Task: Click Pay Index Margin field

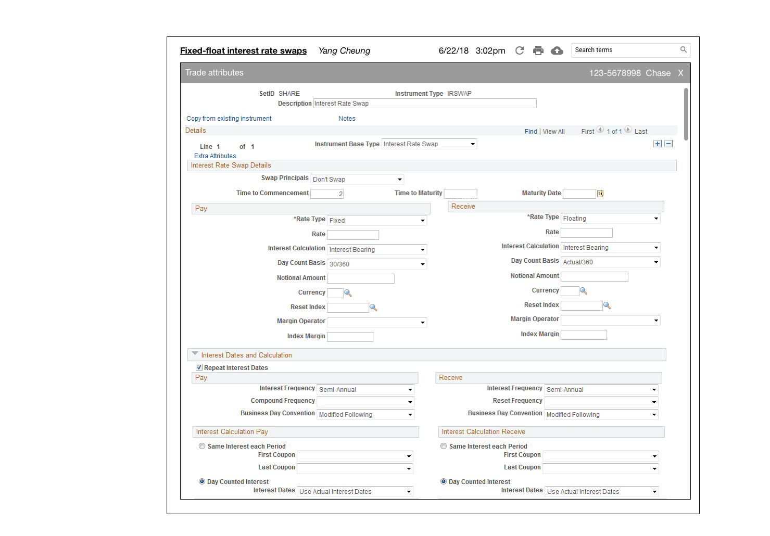Action: tap(350, 337)
